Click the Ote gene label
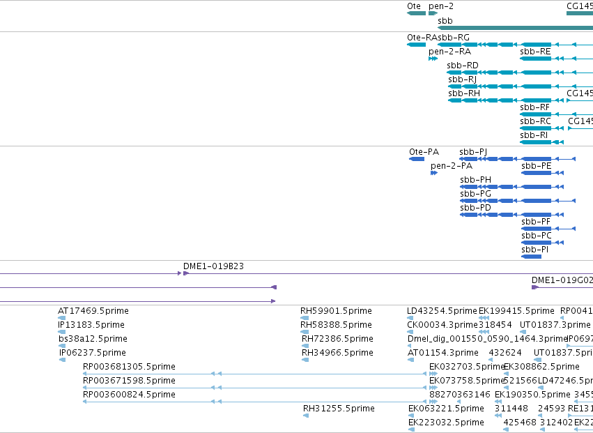 (x=414, y=6)
